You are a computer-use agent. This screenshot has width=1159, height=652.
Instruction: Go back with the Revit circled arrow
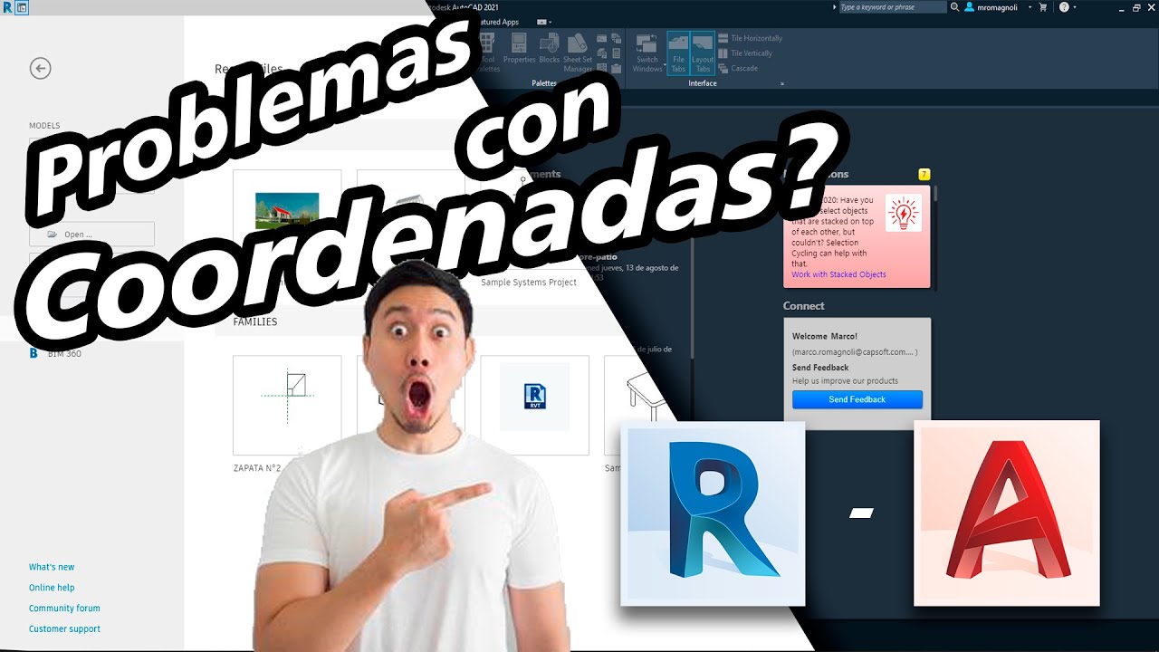(x=40, y=68)
